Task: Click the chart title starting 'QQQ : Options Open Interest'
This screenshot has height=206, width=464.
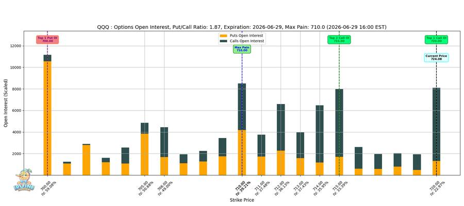Action: click(x=242, y=27)
